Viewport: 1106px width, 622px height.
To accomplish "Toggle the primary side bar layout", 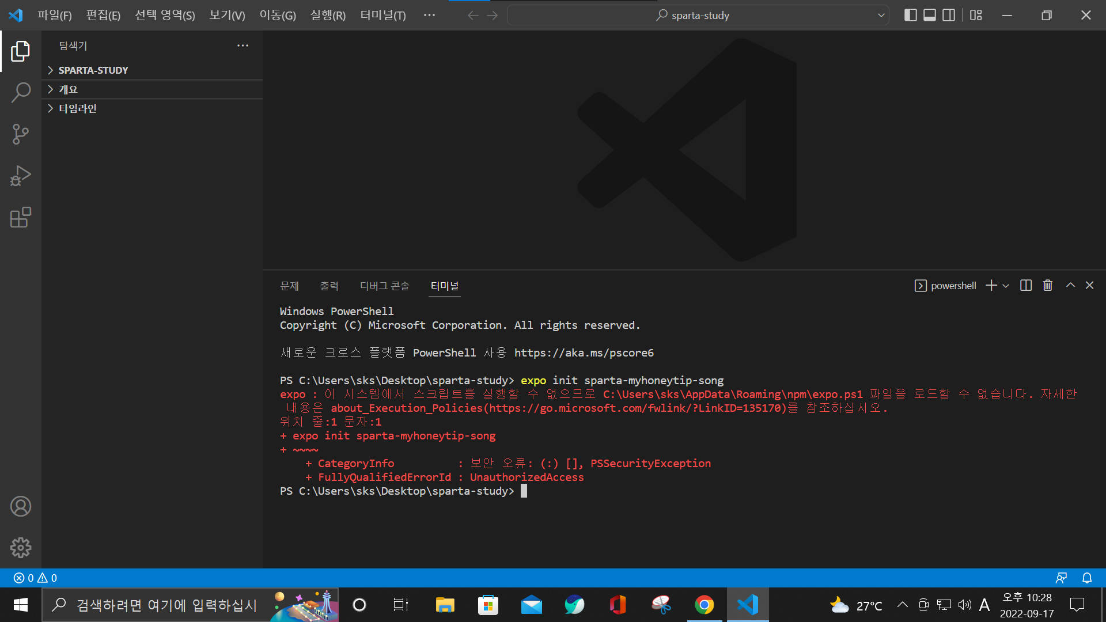I will 911,15.
